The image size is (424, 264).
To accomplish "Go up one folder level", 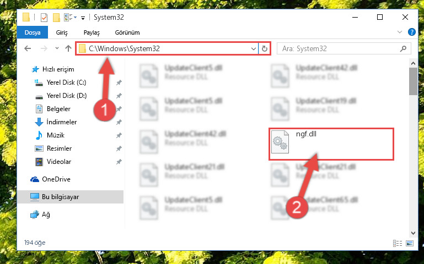I will (68, 48).
